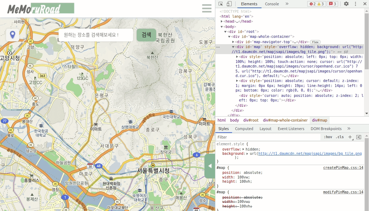
Task: Collapse the map-whole-container node
Action: 229,36
